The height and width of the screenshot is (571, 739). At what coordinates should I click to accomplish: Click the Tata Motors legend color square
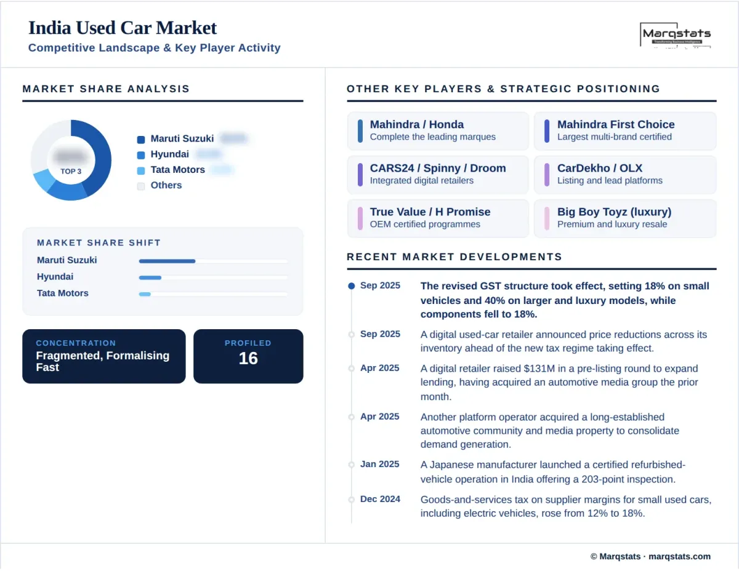point(141,170)
